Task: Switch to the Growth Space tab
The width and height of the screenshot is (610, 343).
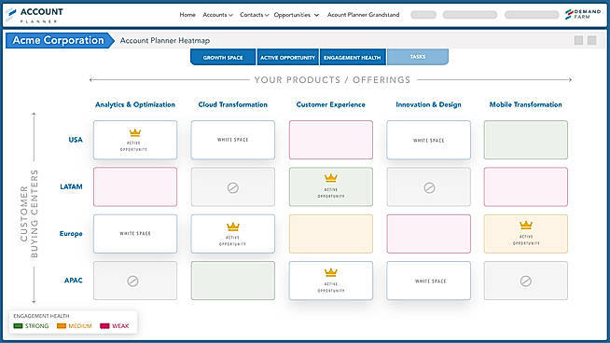Action: [223, 57]
